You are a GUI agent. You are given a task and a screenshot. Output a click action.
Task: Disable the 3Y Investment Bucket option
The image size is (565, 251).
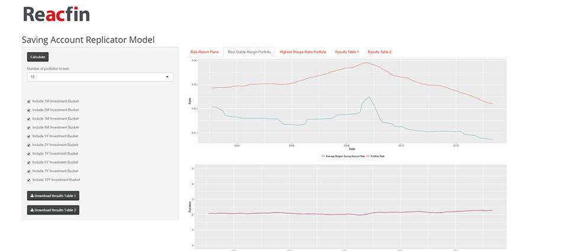click(29, 154)
